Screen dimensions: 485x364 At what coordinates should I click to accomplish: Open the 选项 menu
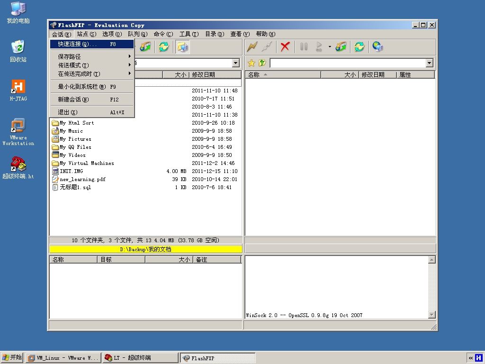coord(112,34)
